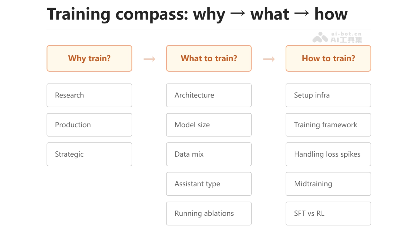Click the Data mix box
This screenshot has width=419, height=236.
(209, 154)
